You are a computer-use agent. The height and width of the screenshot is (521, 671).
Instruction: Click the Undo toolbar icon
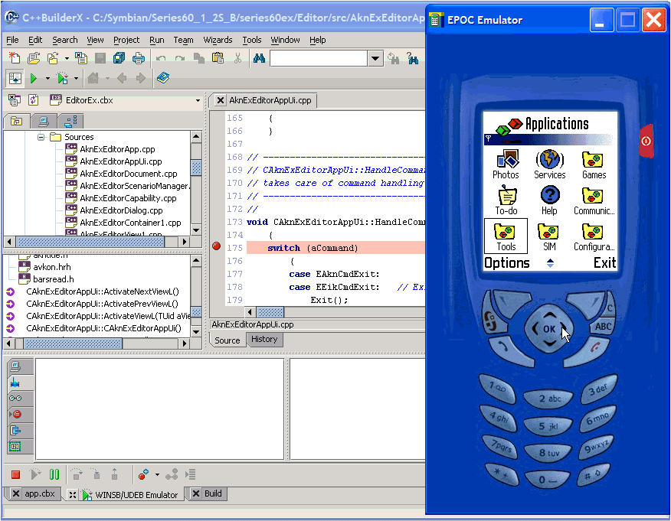(161, 58)
